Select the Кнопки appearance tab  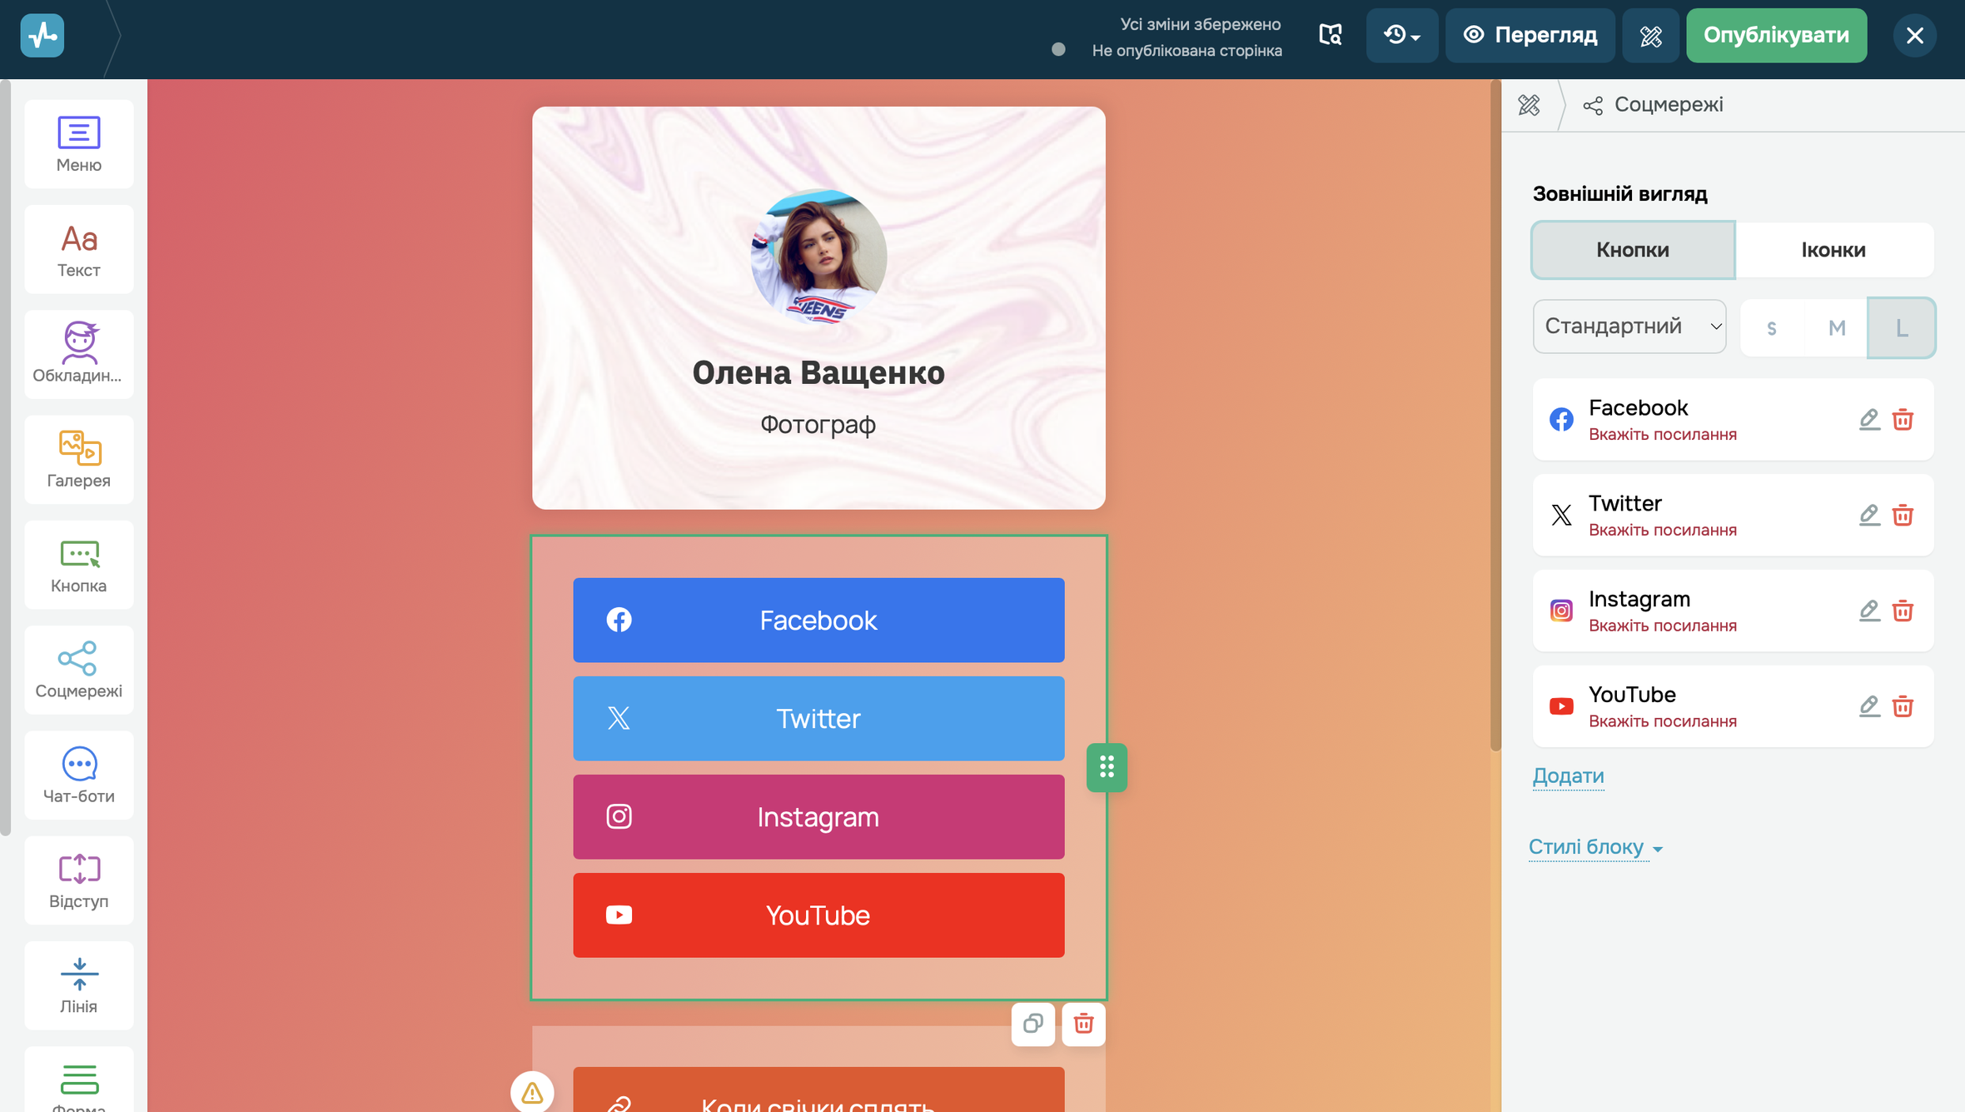point(1633,250)
